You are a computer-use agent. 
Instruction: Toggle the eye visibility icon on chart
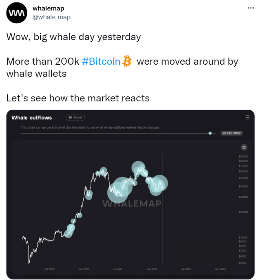point(244,147)
